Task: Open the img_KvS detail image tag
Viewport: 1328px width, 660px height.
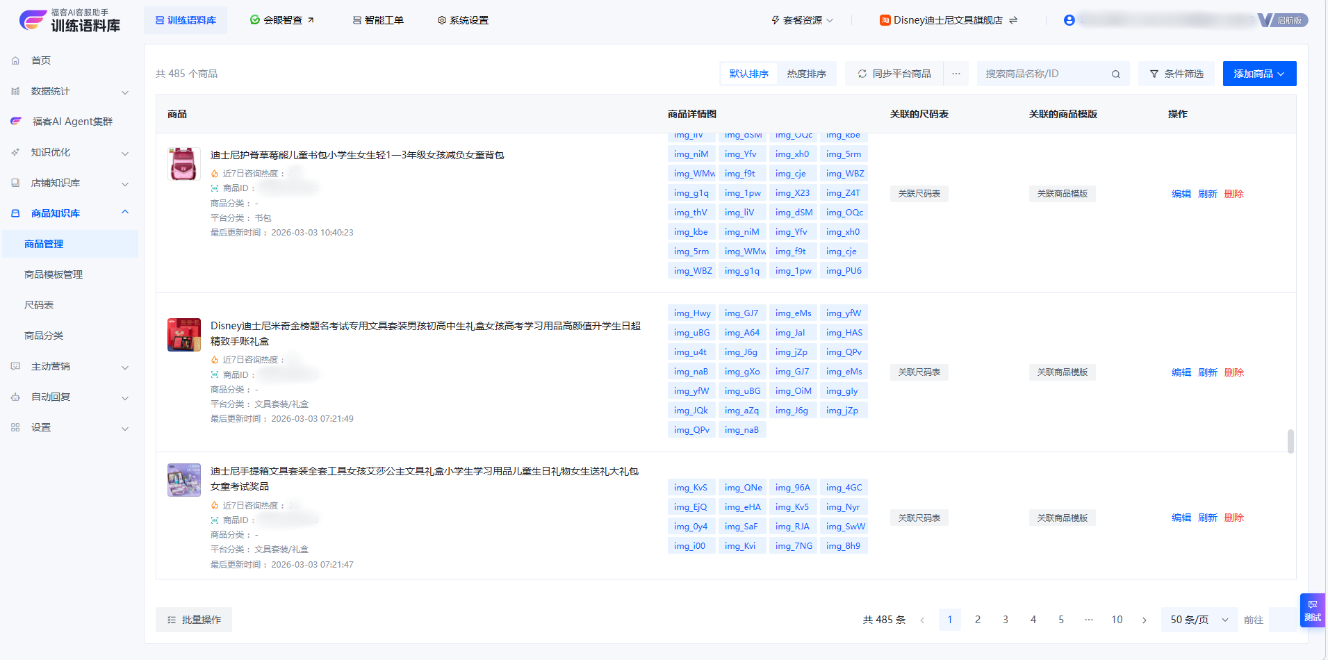Action: point(691,488)
